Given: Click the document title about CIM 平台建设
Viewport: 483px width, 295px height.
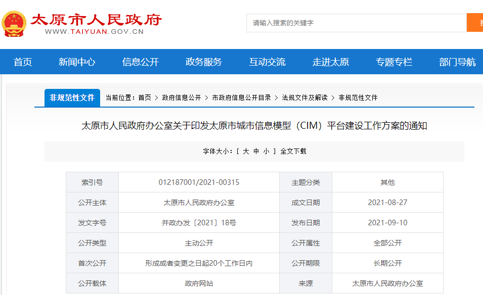Looking at the screenshot, I should tap(254, 126).
